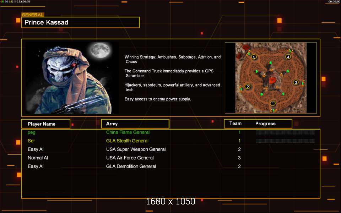Click the GENERAL label tag

[x=33, y=15]
